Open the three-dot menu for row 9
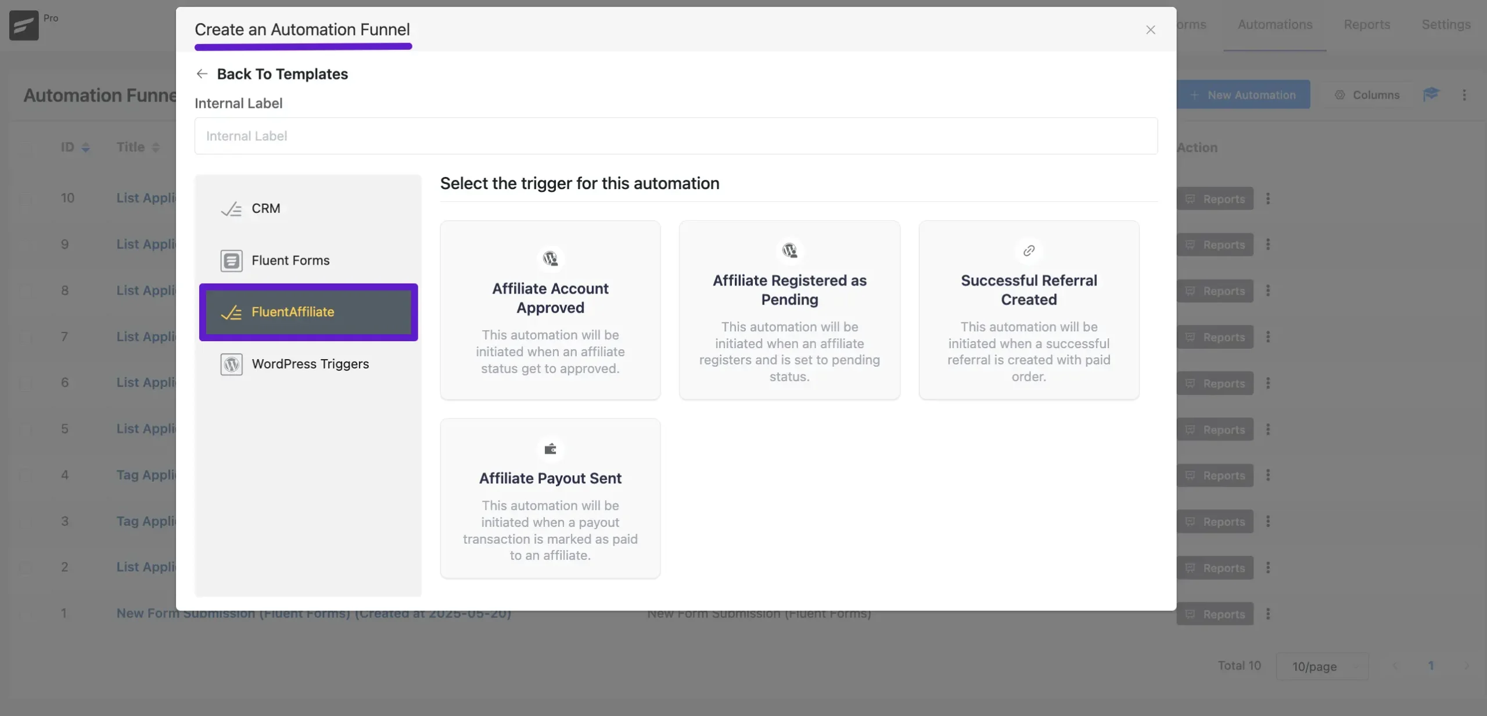This screenshot has height=716, width=1487. tap(1268, 245)
